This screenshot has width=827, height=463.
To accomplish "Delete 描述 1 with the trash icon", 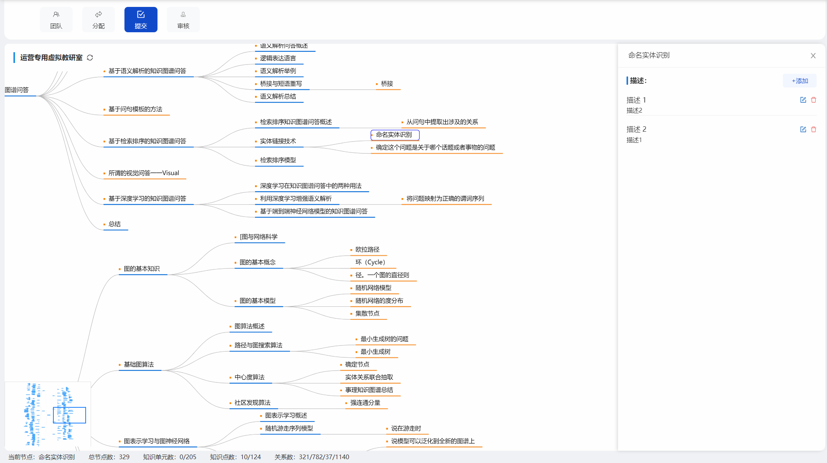I will point(814,100).
